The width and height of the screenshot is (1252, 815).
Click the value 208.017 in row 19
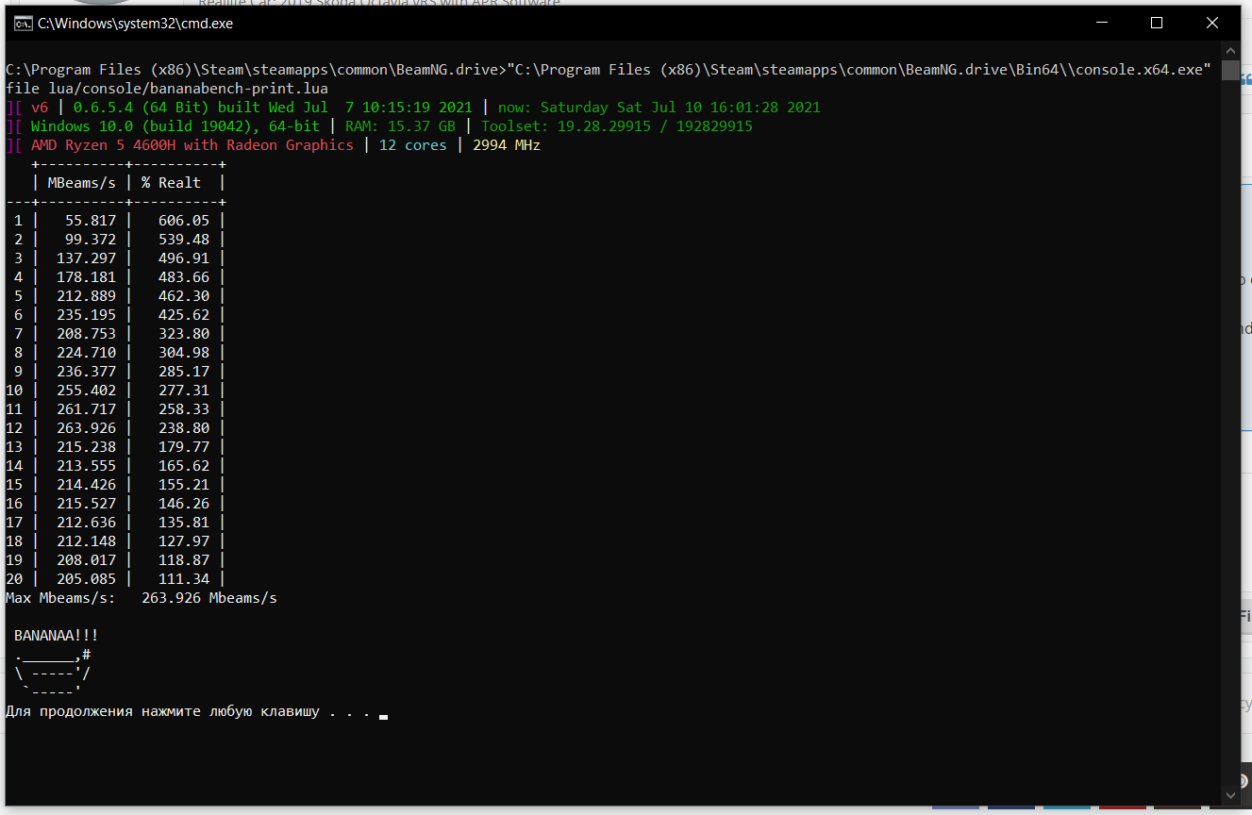[87, 560]
